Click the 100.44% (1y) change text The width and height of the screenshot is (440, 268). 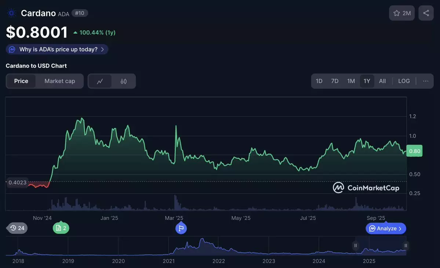tap(97, 33)
